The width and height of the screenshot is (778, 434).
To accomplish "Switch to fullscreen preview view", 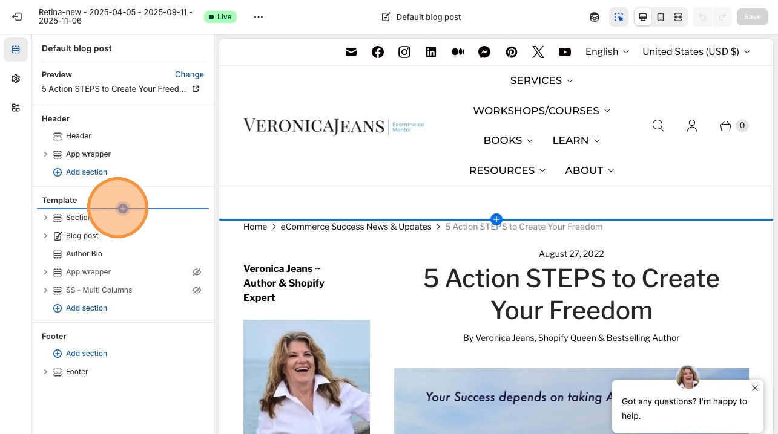I will click(678, 17).
